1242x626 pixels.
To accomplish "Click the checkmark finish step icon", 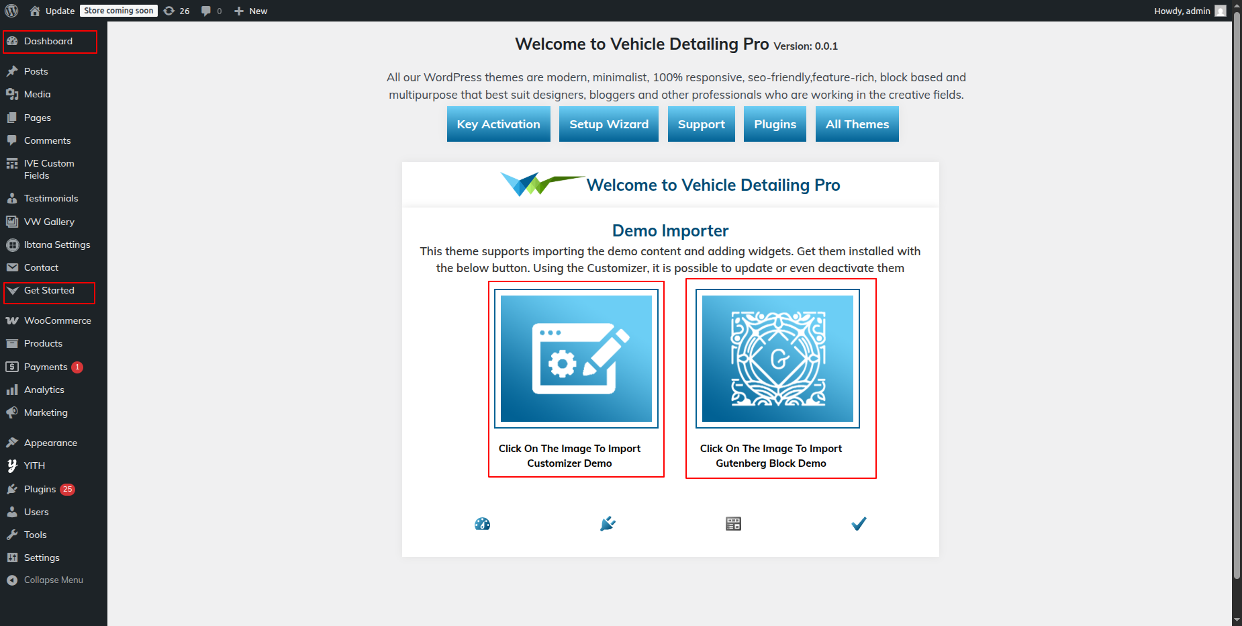I will [859, 524].
